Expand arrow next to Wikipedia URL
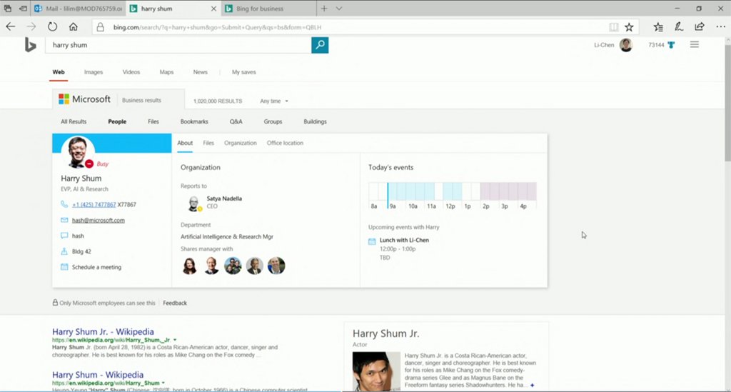Image resolution: width=731 pixels, height=392 pixels. (175, 340)
